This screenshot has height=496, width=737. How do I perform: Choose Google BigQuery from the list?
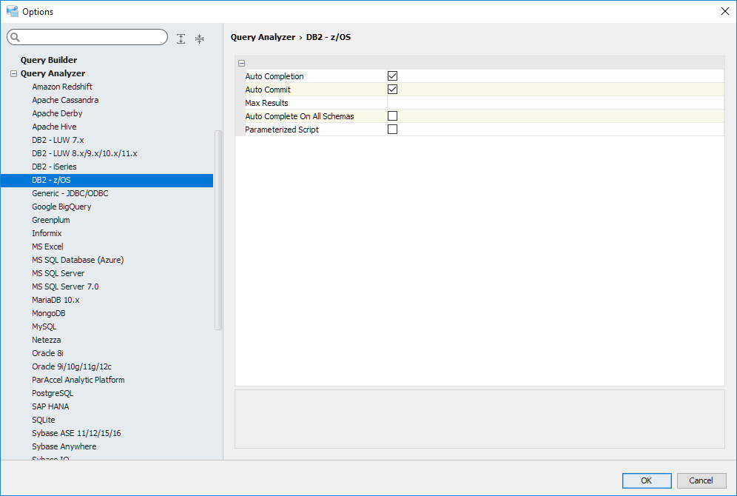(61, 207)
